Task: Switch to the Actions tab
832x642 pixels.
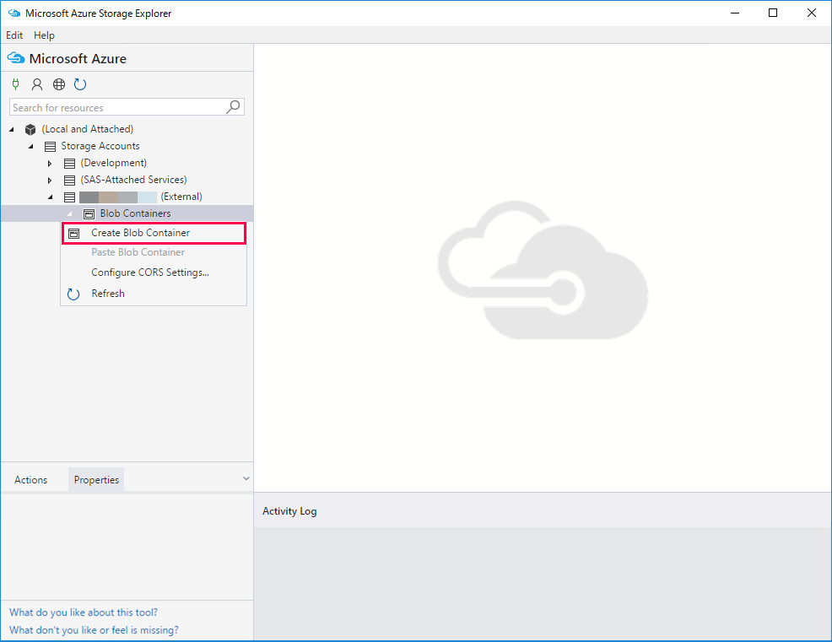Action: pyautogui.click(x=30, y=480)
